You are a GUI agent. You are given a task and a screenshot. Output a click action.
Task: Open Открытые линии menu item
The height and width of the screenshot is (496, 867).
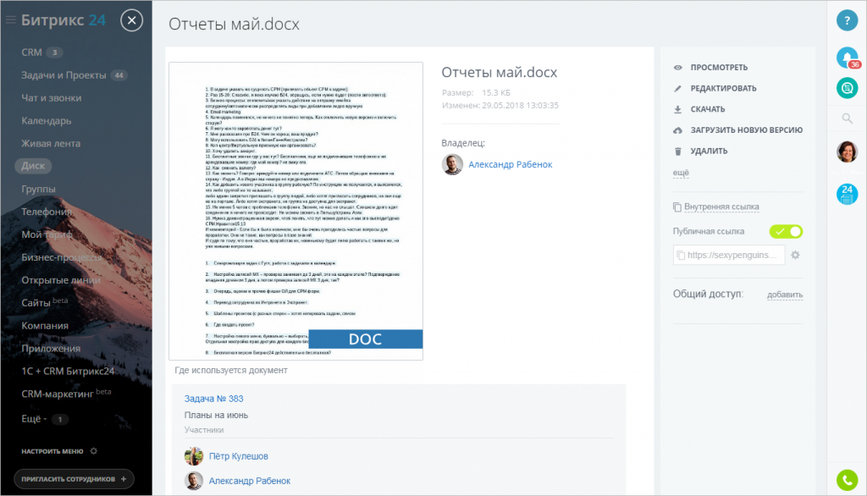click(x=61, y=280)
